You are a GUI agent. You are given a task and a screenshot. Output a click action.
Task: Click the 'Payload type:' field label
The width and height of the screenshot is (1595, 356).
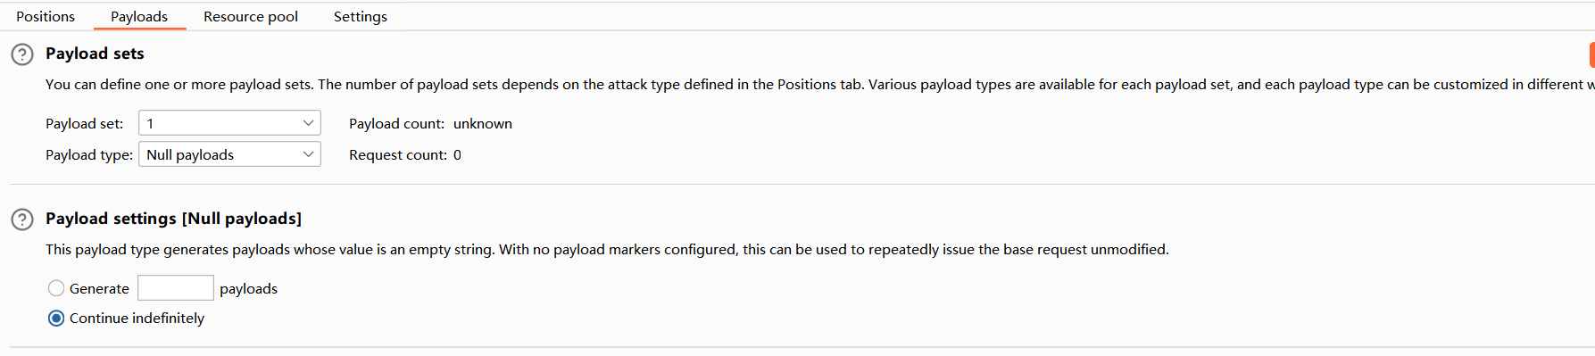(89, 155)
